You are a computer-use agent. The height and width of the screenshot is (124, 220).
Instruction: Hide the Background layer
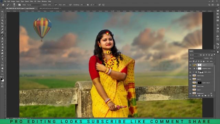pos(190,93)
